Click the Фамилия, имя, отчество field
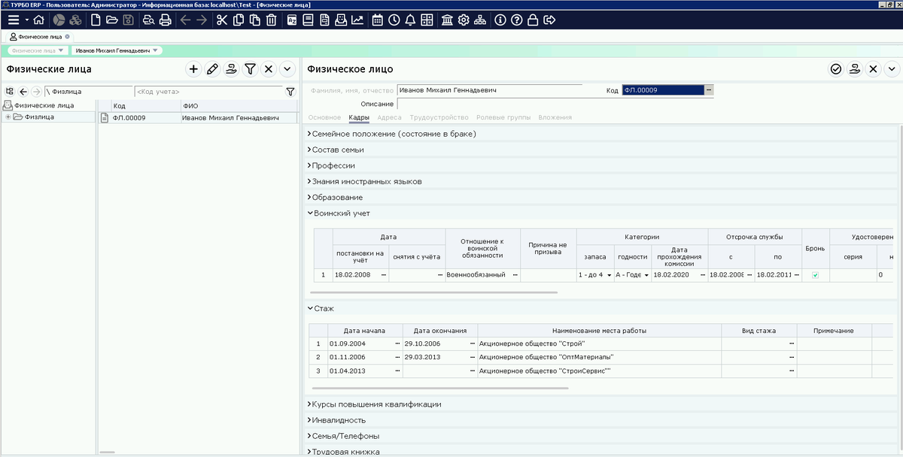Image resolution: width=903 pixels, height=457 pixels. pyautogui.click(x=490, y=90)
